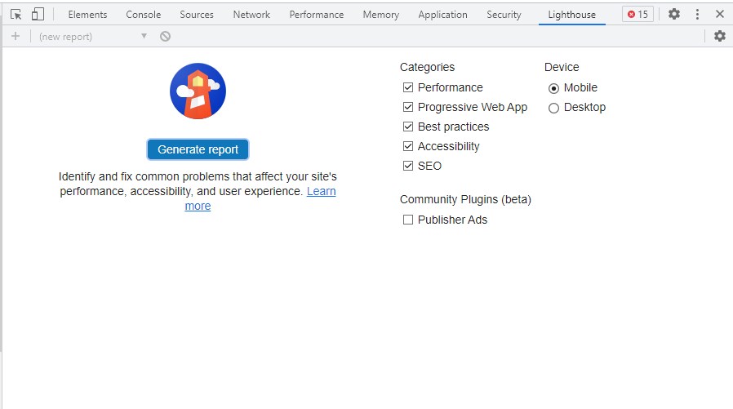Click the clear all reports icon
This screenshot has height=409, width=733.
[x=165, y=36]
